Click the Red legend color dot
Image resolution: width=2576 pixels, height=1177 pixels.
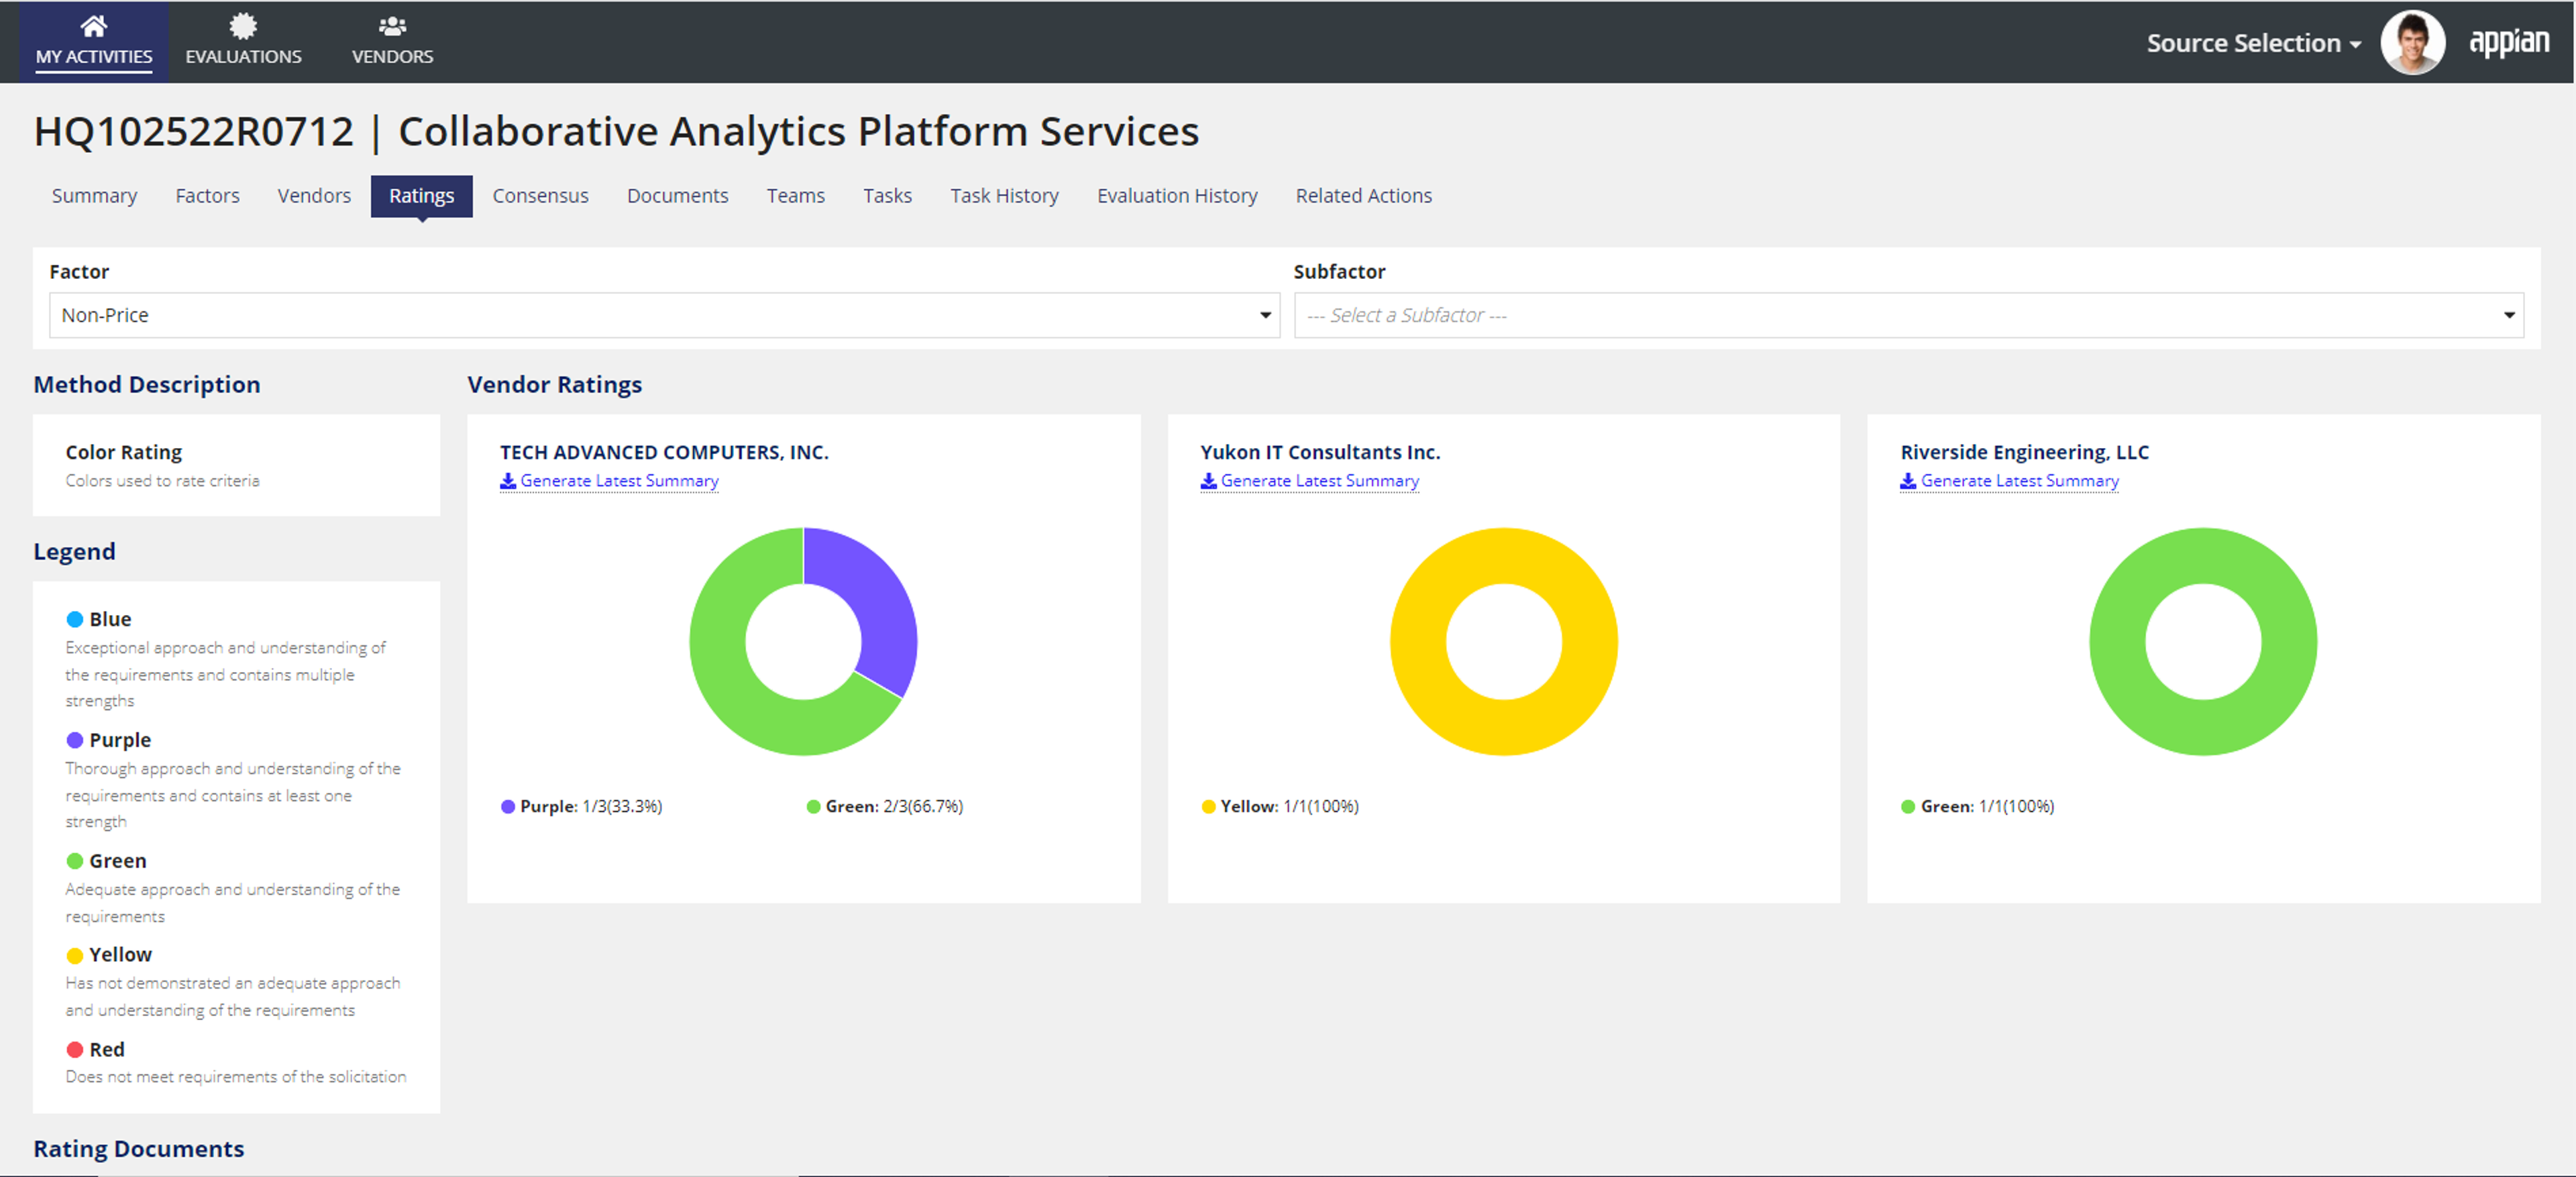coord(74,1049)
